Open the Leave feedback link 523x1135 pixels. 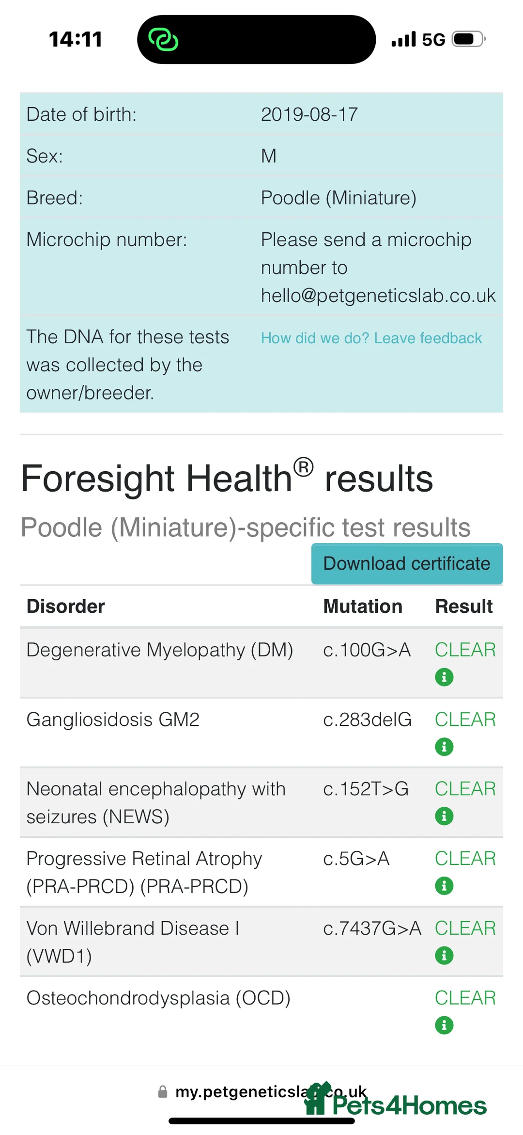coord(371,338)
